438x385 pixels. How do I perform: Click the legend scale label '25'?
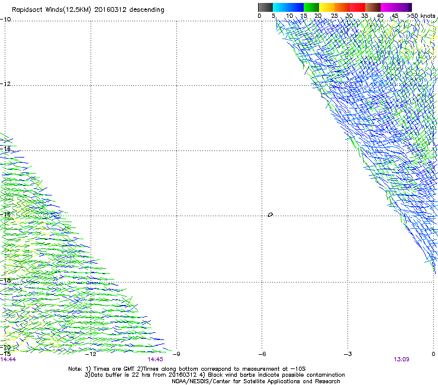coord(334,16)
